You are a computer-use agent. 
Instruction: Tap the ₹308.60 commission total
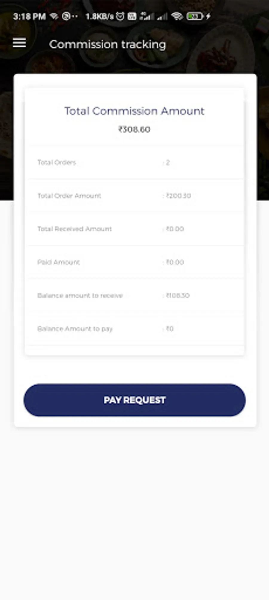pyautogui.click(x=134, y=129)
